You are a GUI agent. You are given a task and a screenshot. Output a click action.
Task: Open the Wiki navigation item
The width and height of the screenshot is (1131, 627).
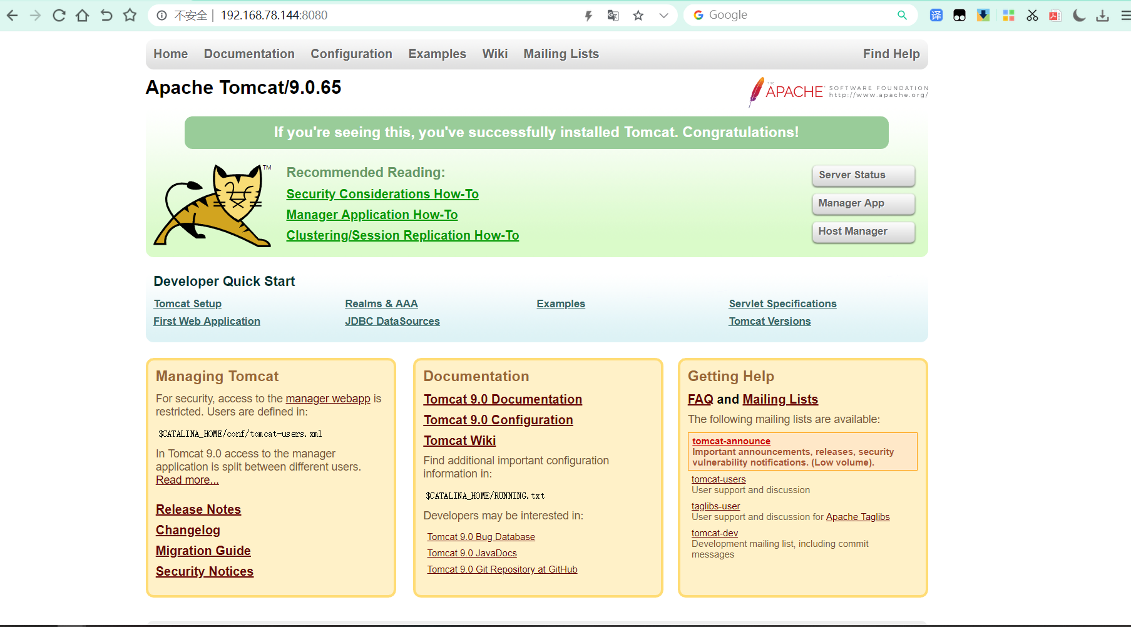(495, 54)
